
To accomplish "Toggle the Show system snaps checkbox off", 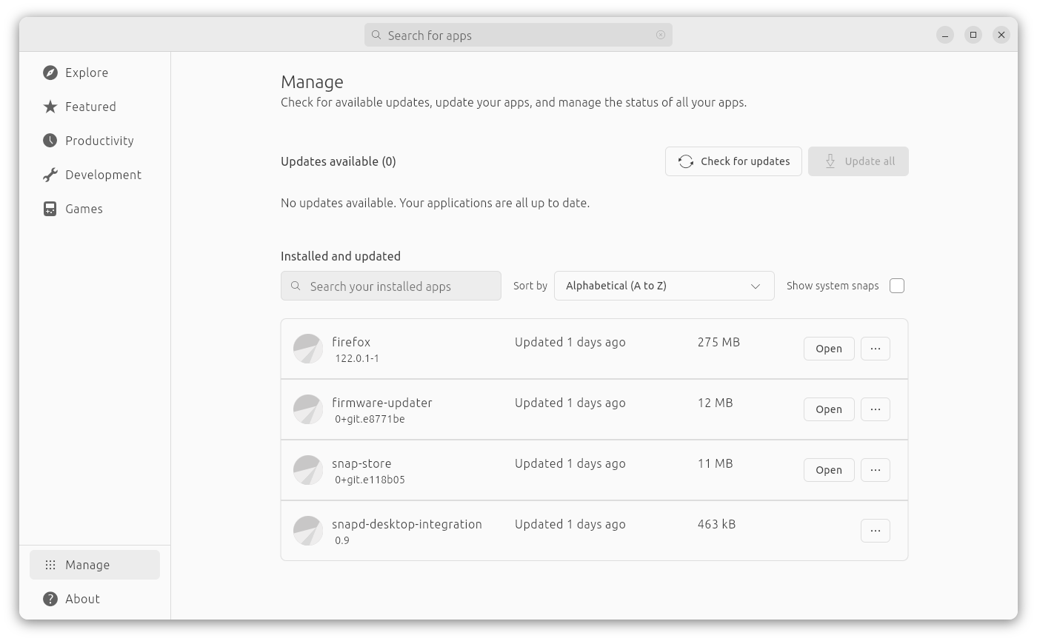I will (897, 285).
